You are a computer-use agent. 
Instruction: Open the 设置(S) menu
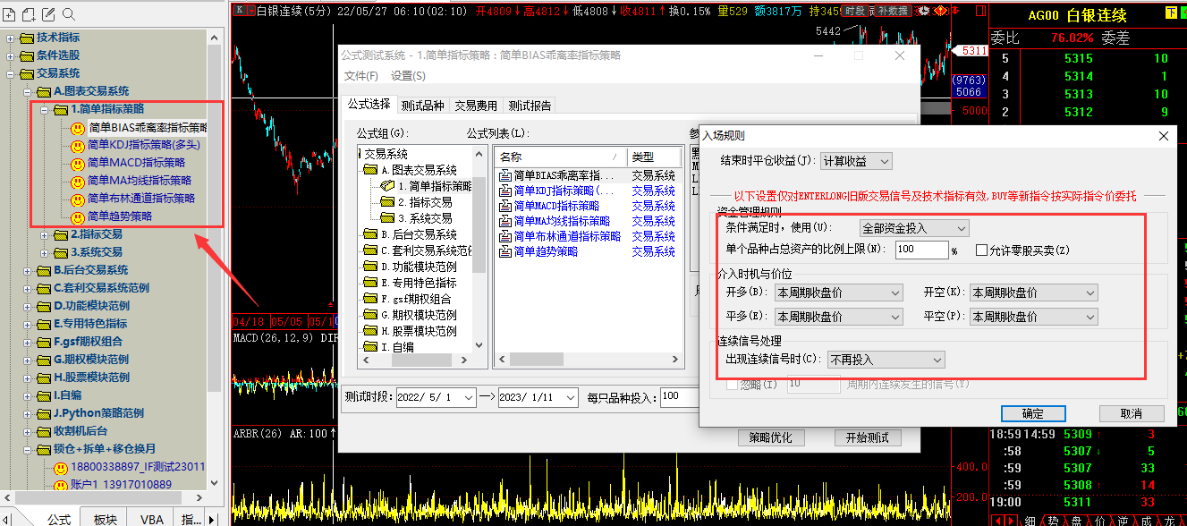408,76
